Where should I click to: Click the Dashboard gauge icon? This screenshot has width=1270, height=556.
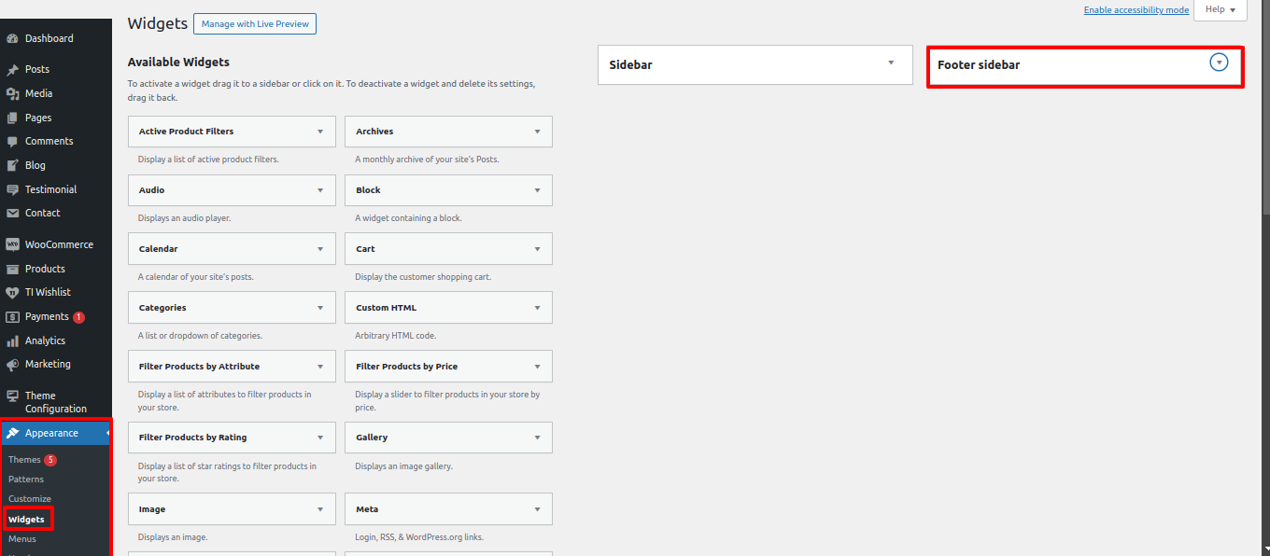[12, 39]
